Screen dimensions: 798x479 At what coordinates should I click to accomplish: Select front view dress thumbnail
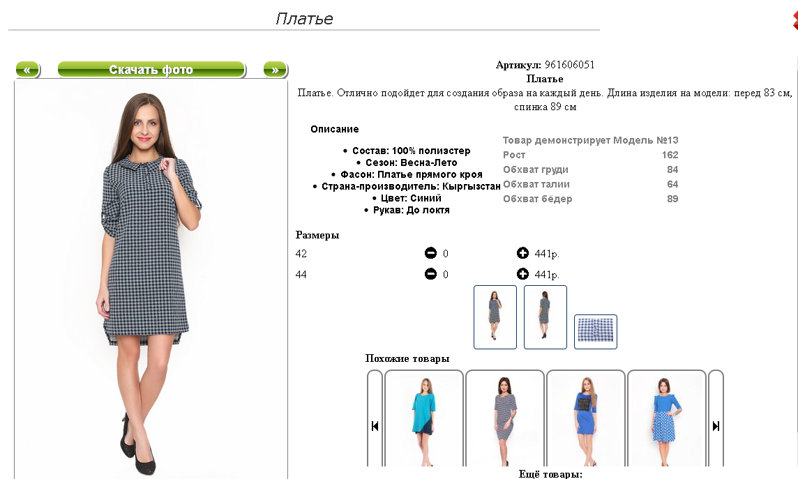(495, 317)
